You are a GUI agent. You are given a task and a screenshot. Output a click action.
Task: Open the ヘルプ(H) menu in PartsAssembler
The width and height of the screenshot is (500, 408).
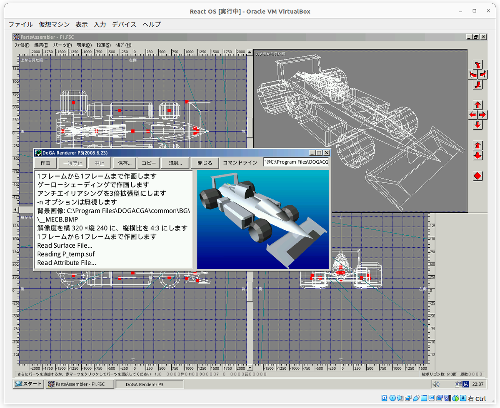(x=123, y=45)
